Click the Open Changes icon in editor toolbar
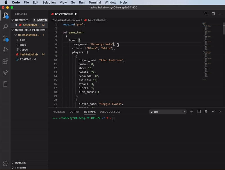Viewport: 225px width, 170px height. (206, 14)
